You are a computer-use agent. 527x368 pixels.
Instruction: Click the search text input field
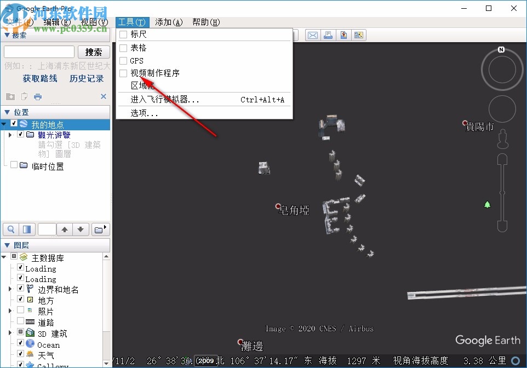[x=39, y=52]
